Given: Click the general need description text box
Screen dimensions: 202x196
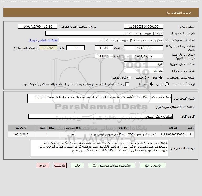Looking at the screenshot, I should [x=99, y=98].
